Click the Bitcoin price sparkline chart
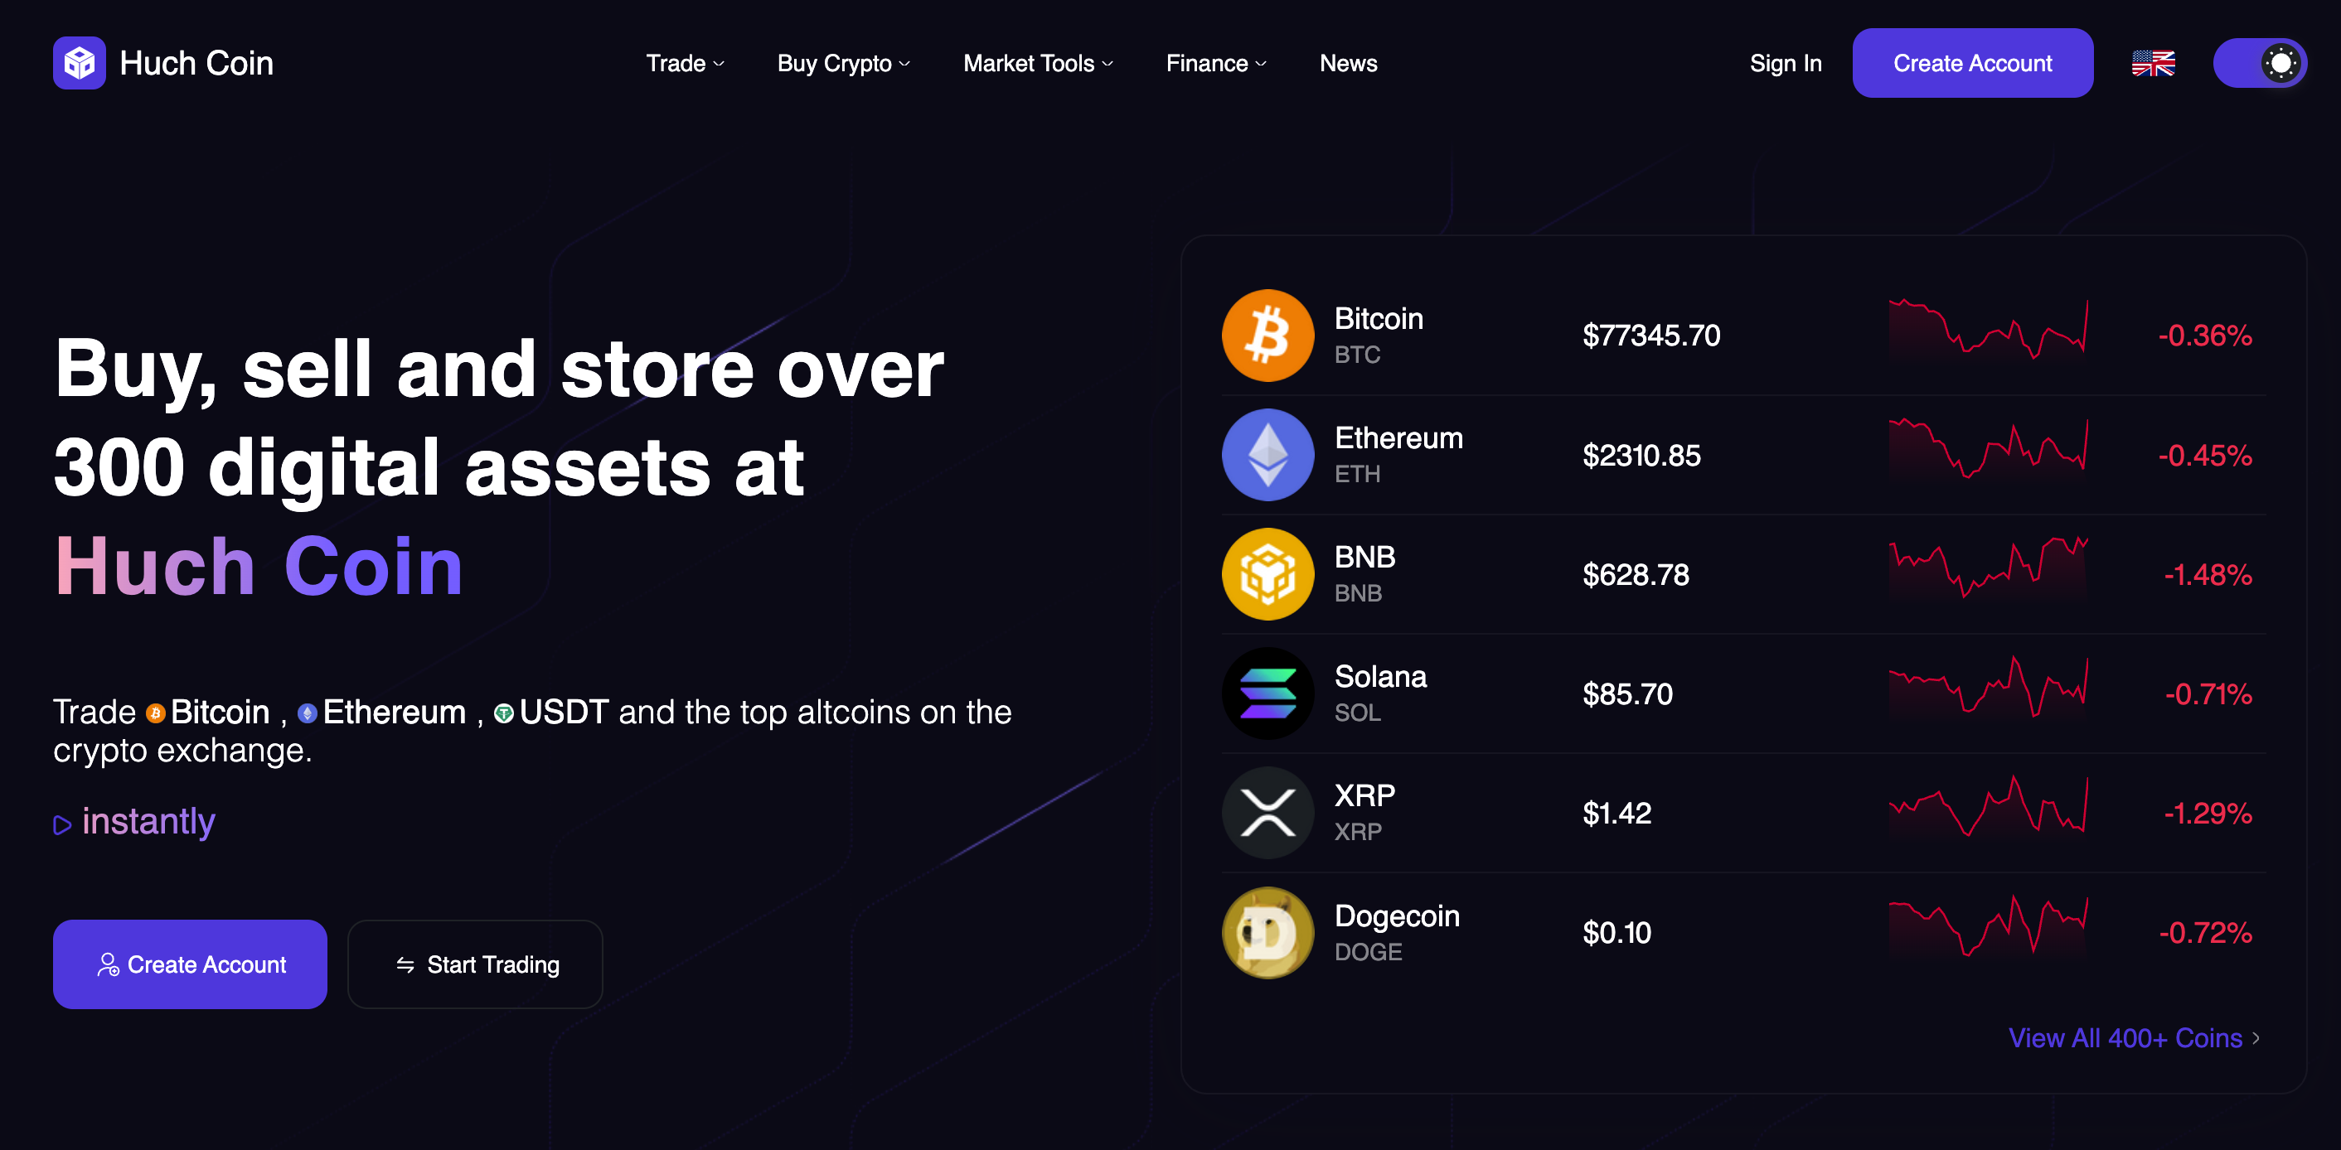The width and height of the screenshot is (2341, 1150). (1988, 331)
